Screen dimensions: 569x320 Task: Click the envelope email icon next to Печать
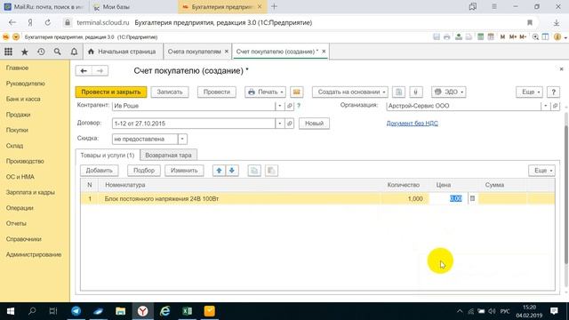(x=296, y=92)
